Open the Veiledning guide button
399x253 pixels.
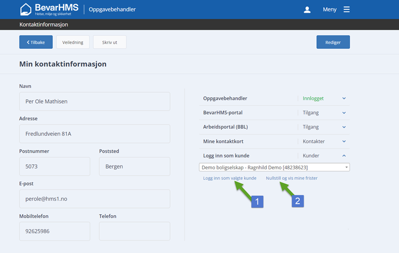tap(73, 42)
